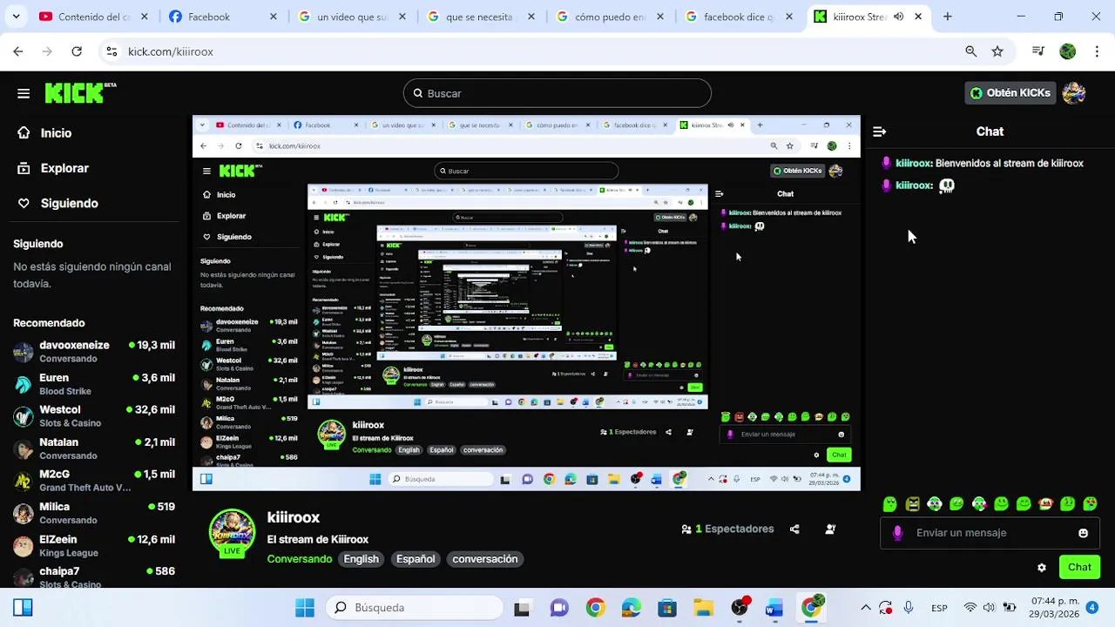Open the Chrome zoom magnifier icon

pyautogui.click(x=970, y=51)
